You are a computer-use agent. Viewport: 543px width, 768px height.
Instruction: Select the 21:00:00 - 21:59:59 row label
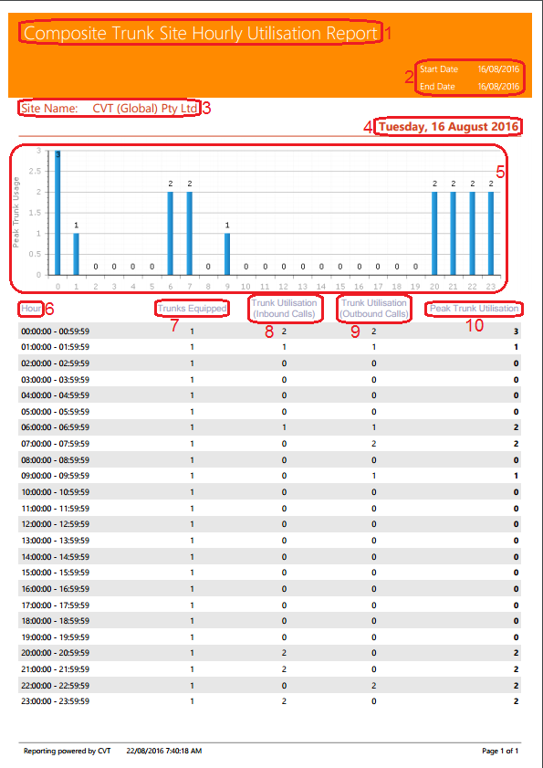(x=56, y=669)
